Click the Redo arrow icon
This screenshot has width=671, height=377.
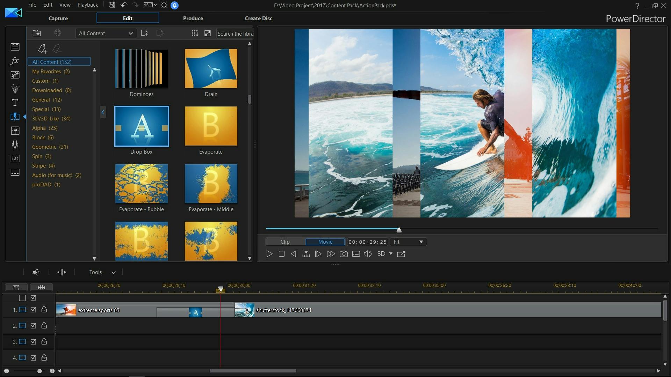[136, 5]
